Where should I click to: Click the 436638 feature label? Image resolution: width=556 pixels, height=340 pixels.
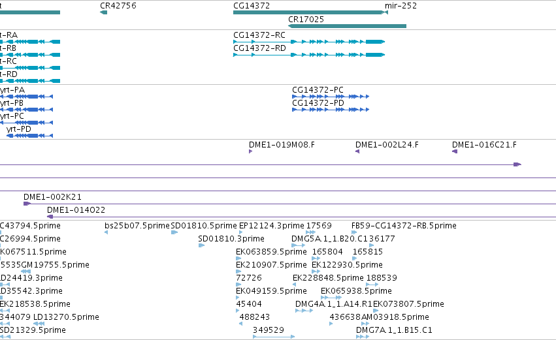346,317
